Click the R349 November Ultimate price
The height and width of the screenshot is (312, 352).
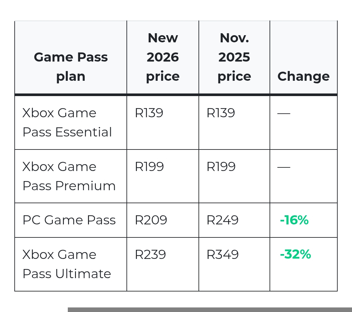pos(223,254)
